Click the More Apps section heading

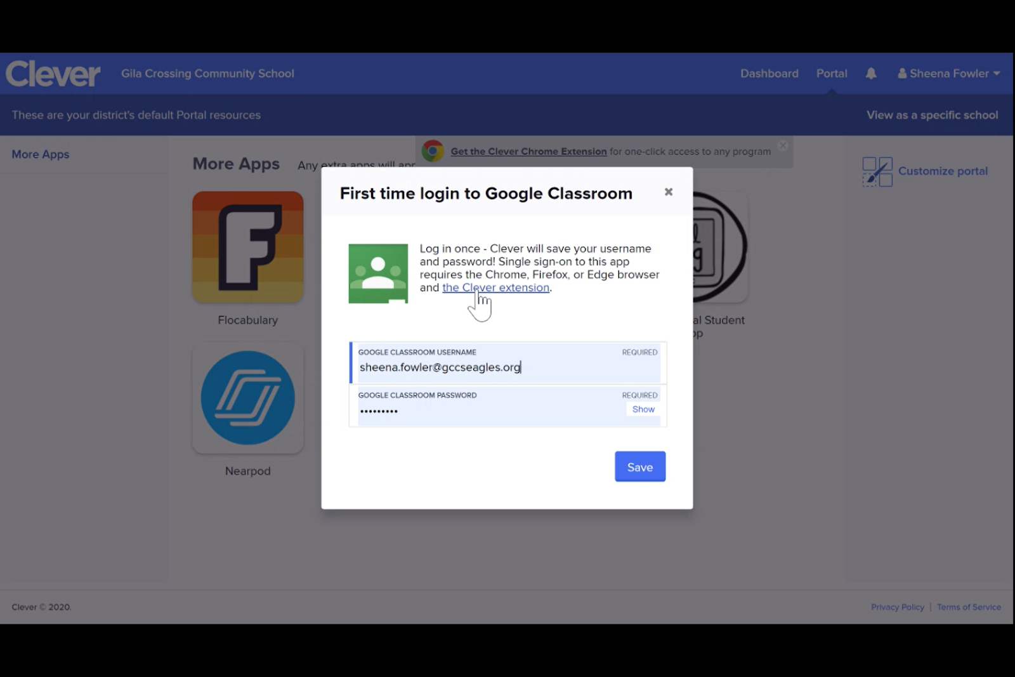point(236,164)
